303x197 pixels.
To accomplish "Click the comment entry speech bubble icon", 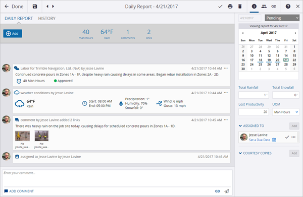I will [17, 120].
